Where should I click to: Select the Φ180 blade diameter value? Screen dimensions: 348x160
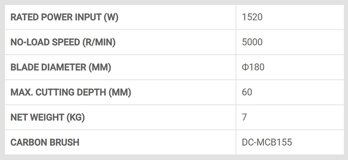click(x=253, y=67)
